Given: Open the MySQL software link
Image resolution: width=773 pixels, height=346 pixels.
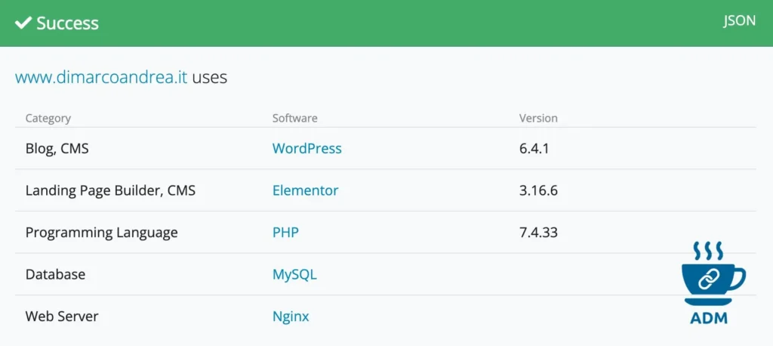Looking at the screenshot, I should [x=295, y=274].
